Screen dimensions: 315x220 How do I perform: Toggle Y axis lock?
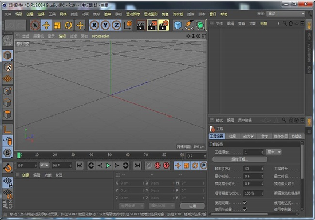[x=105, y=26]
